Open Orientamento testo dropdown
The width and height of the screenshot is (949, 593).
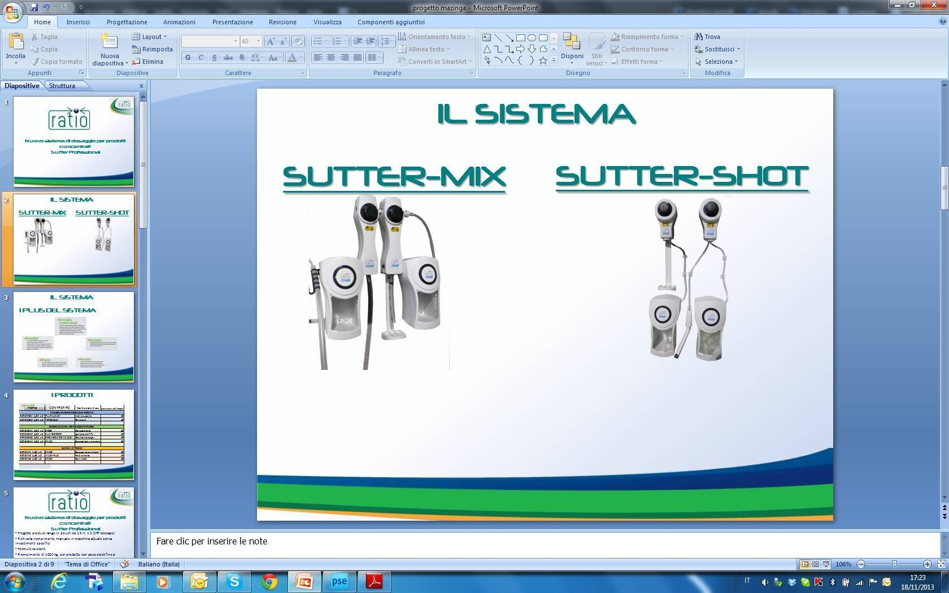click(x=434, y=37)
